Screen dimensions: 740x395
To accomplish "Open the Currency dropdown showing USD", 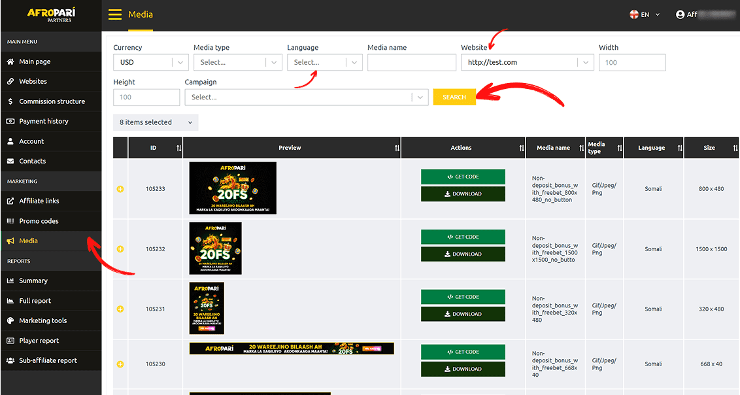I will pos(150,63).
